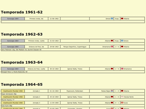
Task: Click the Qemal Stafa venue for 25-10-1964
Action: [x=75, y=97]
